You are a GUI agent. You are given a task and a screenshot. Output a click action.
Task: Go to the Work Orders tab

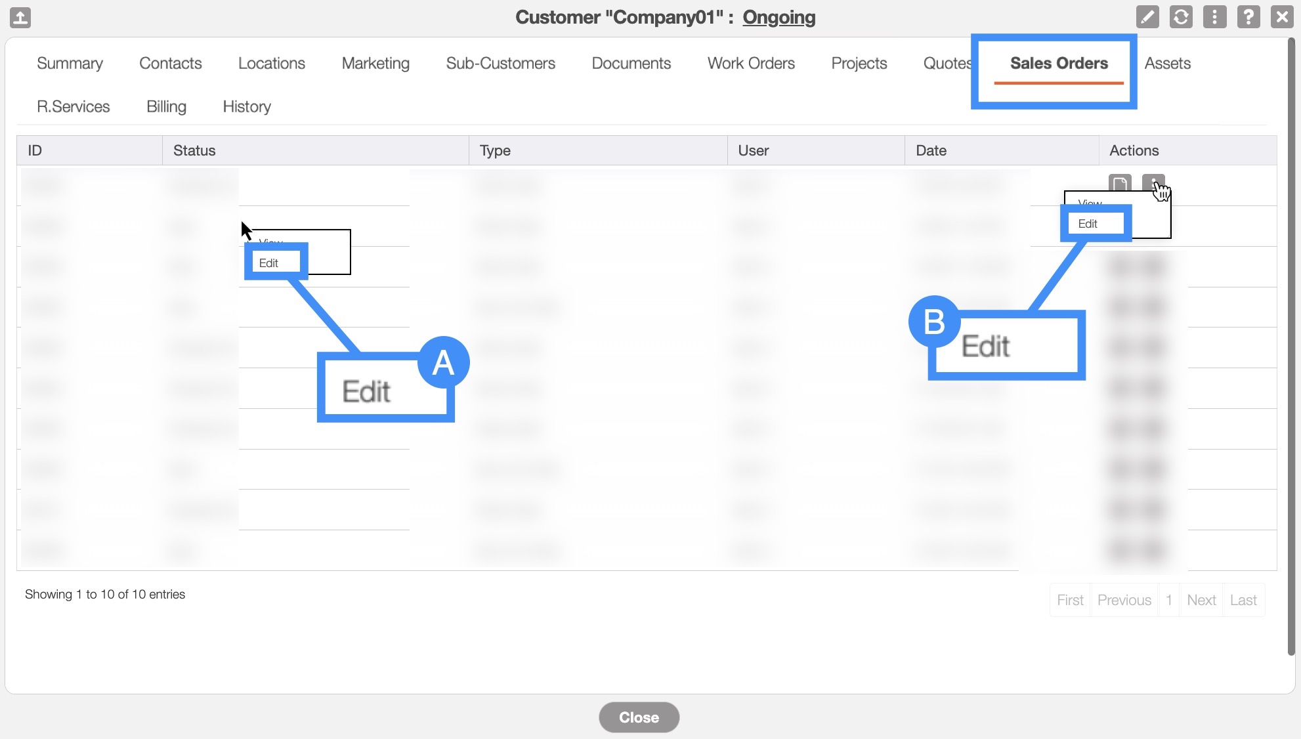pyautogui.click(x=751, y=64)
